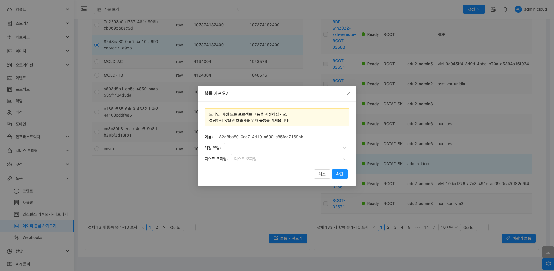
Task: Select the MOLD-AC volume radio button
Action: coord(97,62)
